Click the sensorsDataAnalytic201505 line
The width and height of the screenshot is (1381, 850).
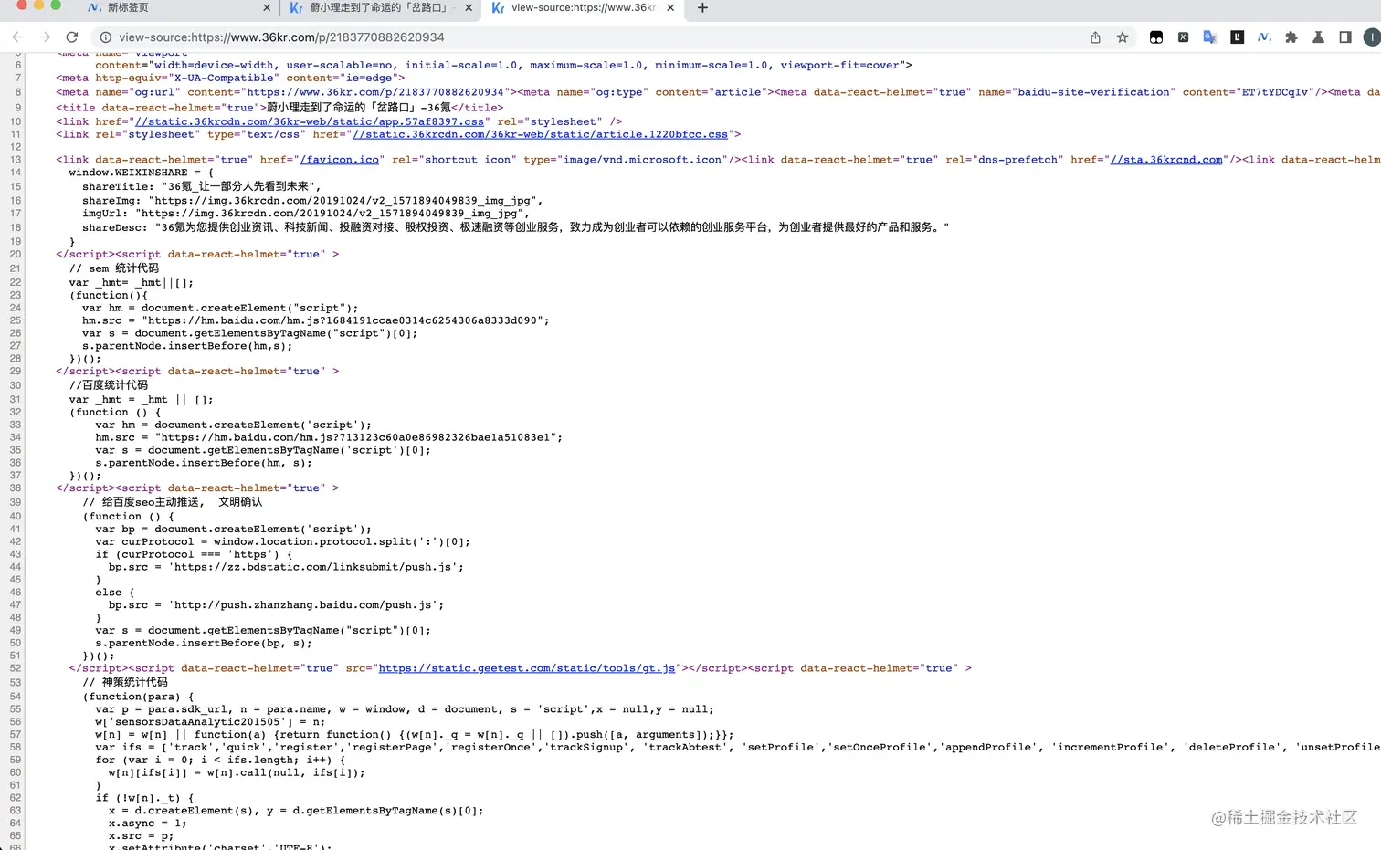pyautogui.click(x=210, y=722)
